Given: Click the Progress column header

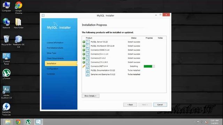Looking at the screenshot, I should coord(149,38).
